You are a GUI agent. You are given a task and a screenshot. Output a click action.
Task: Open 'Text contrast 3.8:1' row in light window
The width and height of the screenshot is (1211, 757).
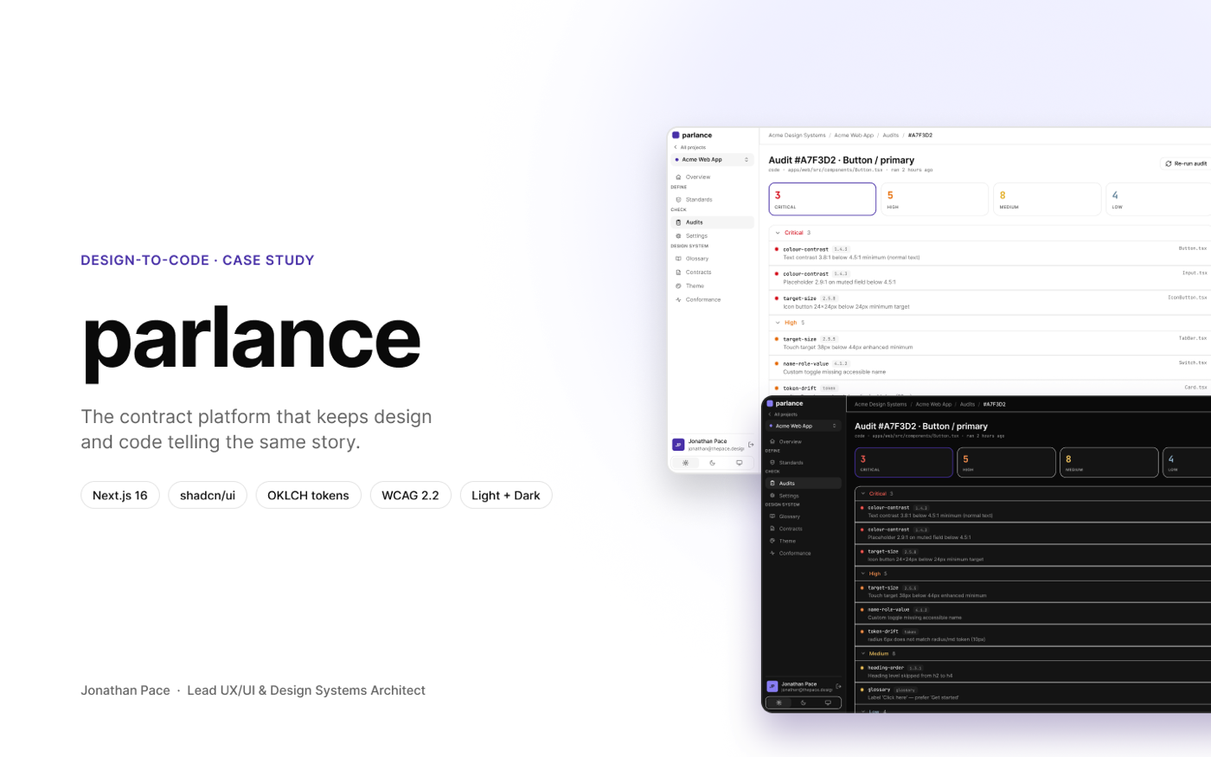[x=990, y=253]
